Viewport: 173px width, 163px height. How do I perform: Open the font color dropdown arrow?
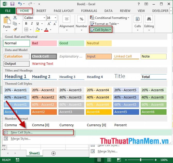pyautogui.click(x=50, y=30)
